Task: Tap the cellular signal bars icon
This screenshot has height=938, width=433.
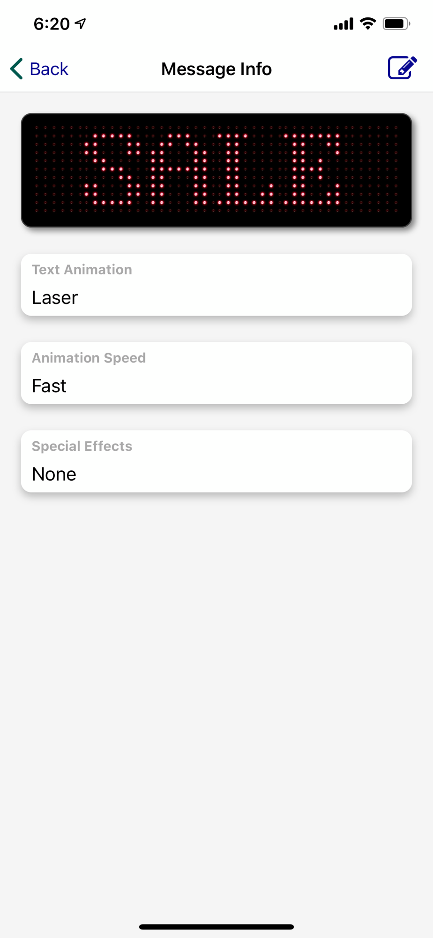Action: 343,23
